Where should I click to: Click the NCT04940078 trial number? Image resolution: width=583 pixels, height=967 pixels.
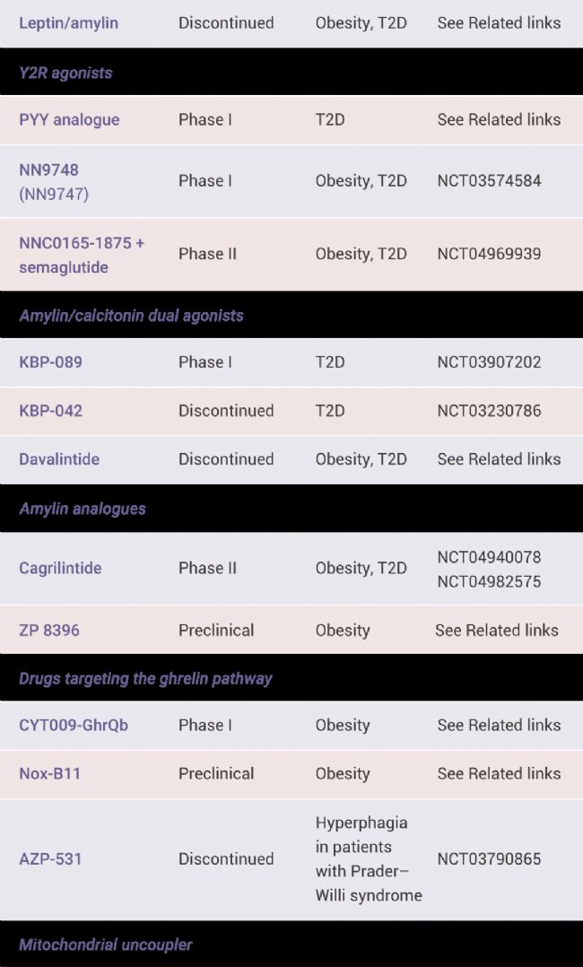click(489, 557)
